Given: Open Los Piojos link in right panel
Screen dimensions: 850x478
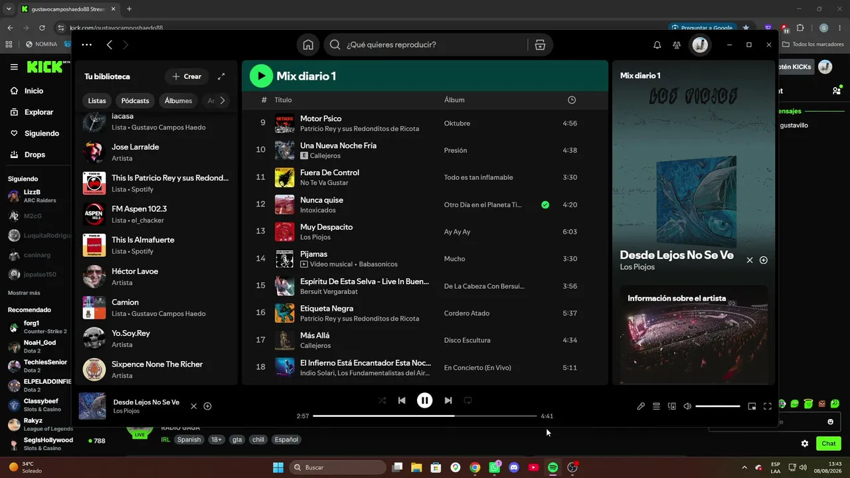Looking at the screenshot, I should [637, 267].
